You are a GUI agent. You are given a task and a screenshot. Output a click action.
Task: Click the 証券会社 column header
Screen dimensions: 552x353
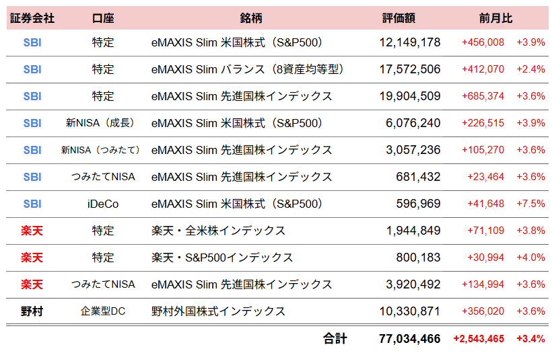[32, 18]
